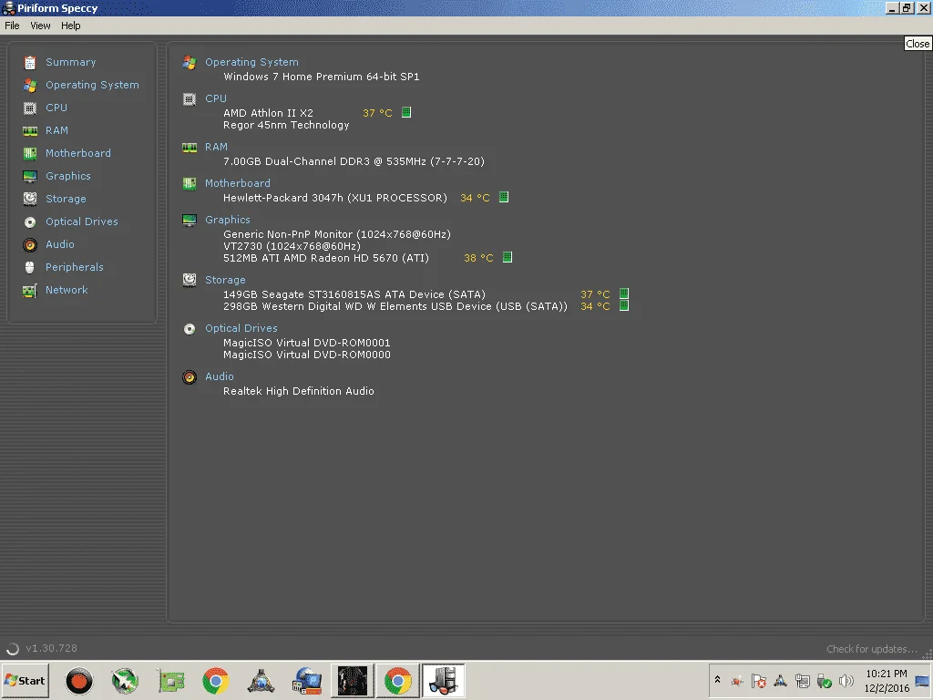The image size is (933, 700).
Task: Click the Graphics heading in main panel
Action: [x=227, y=220]
